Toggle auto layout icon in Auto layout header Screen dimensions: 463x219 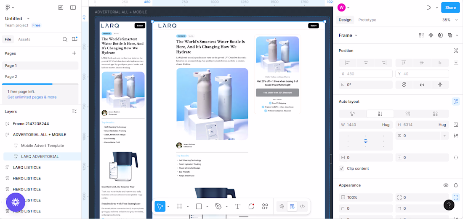pos(455,101)
